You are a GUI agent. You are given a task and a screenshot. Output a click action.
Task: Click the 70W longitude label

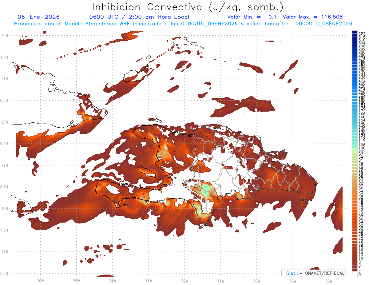tap(256, 281)
